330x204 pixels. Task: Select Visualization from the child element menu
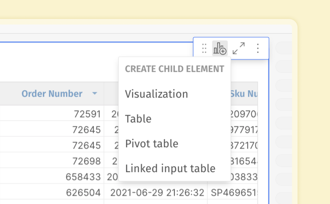coord(156,94)
